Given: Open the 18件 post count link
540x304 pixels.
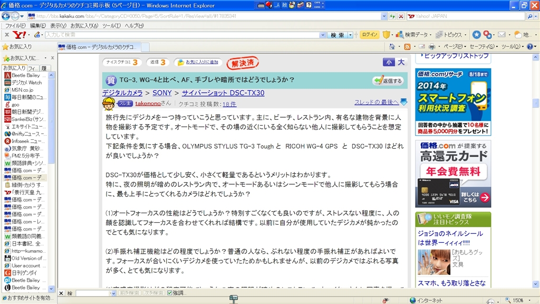Looking at the screenshot, I should click(x=229, y=104).
